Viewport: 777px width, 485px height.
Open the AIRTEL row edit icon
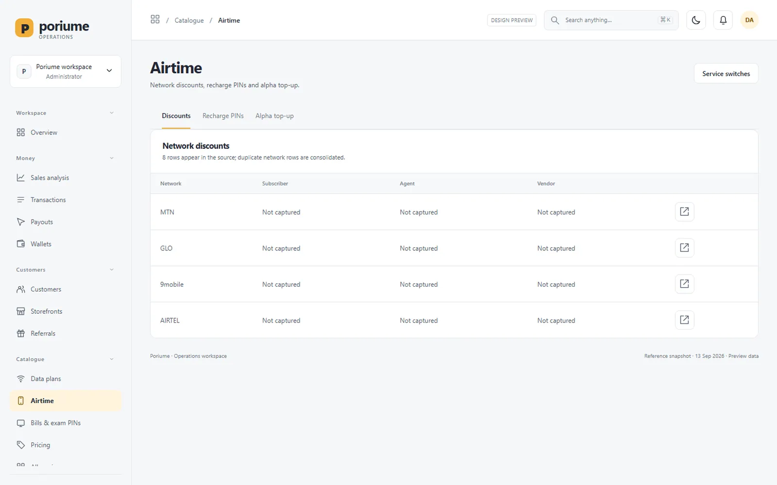pyautogui.click(x=684, y=320)
